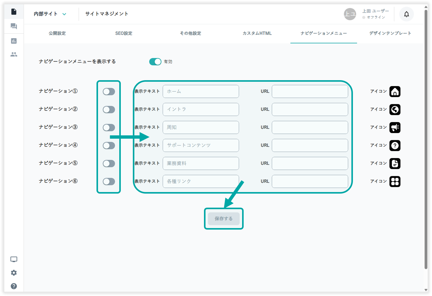The width and height of the screenshot is (432, 296).
Task: Click the megaphone icon for Navigation 3
Action: coord(395,127)
